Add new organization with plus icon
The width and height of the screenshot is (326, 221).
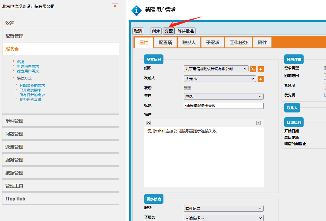click(x=261, y=69)
